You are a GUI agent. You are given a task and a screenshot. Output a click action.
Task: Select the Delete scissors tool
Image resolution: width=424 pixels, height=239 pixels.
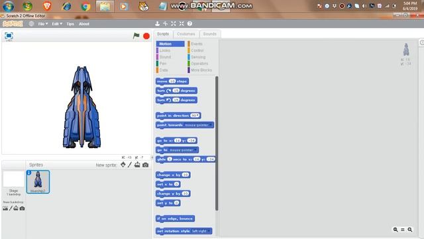(x=165, y=24)
